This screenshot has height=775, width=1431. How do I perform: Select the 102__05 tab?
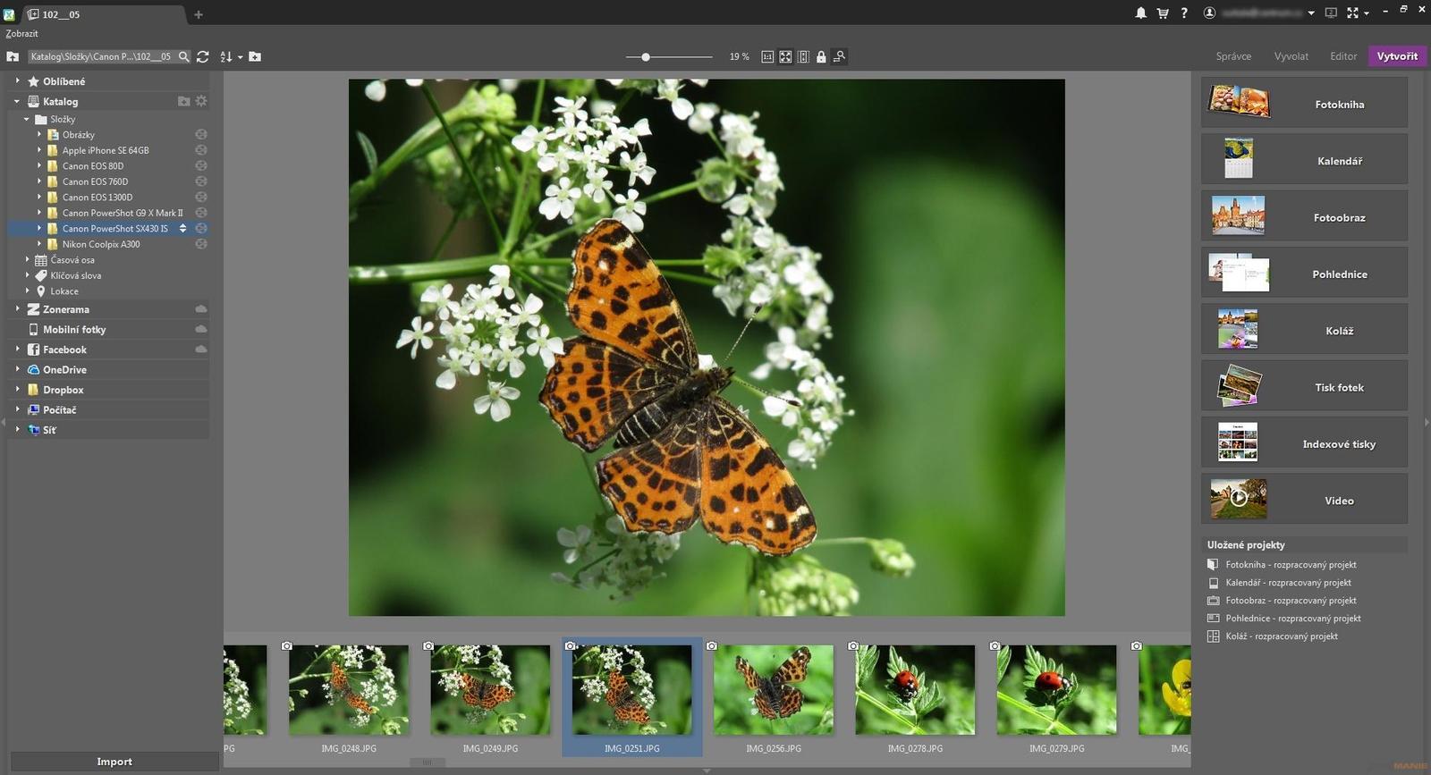pos(105,14)
